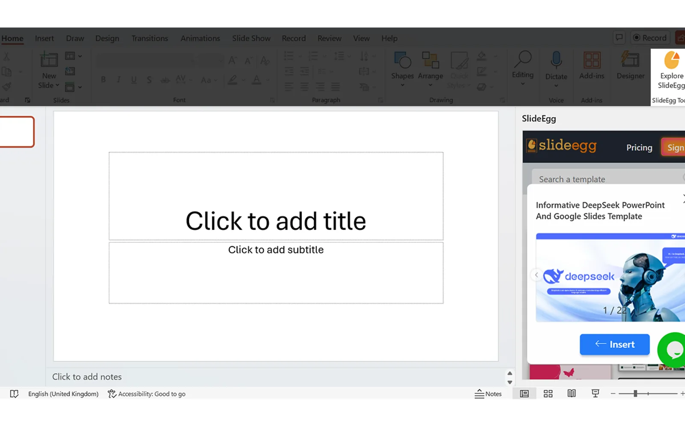The image size is (685, 428).
Task: Toggle italic formatting button
Action: click(x=119, y=80)
